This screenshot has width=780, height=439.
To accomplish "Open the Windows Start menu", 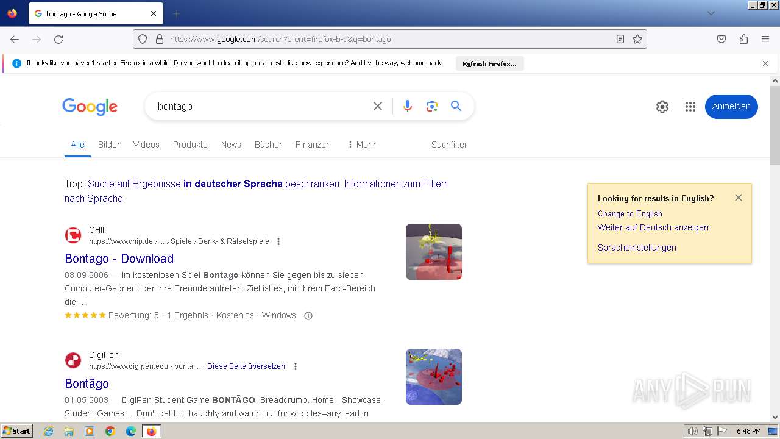I will pos(16,431).
